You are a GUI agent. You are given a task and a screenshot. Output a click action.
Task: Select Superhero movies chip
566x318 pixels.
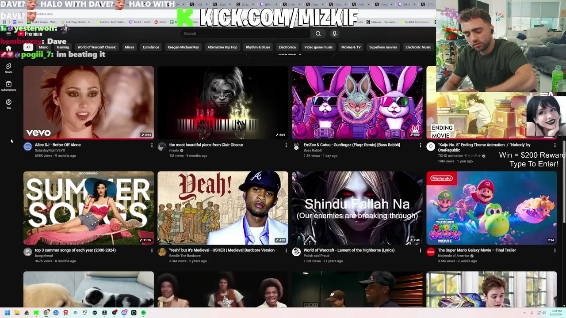[383, 47]
